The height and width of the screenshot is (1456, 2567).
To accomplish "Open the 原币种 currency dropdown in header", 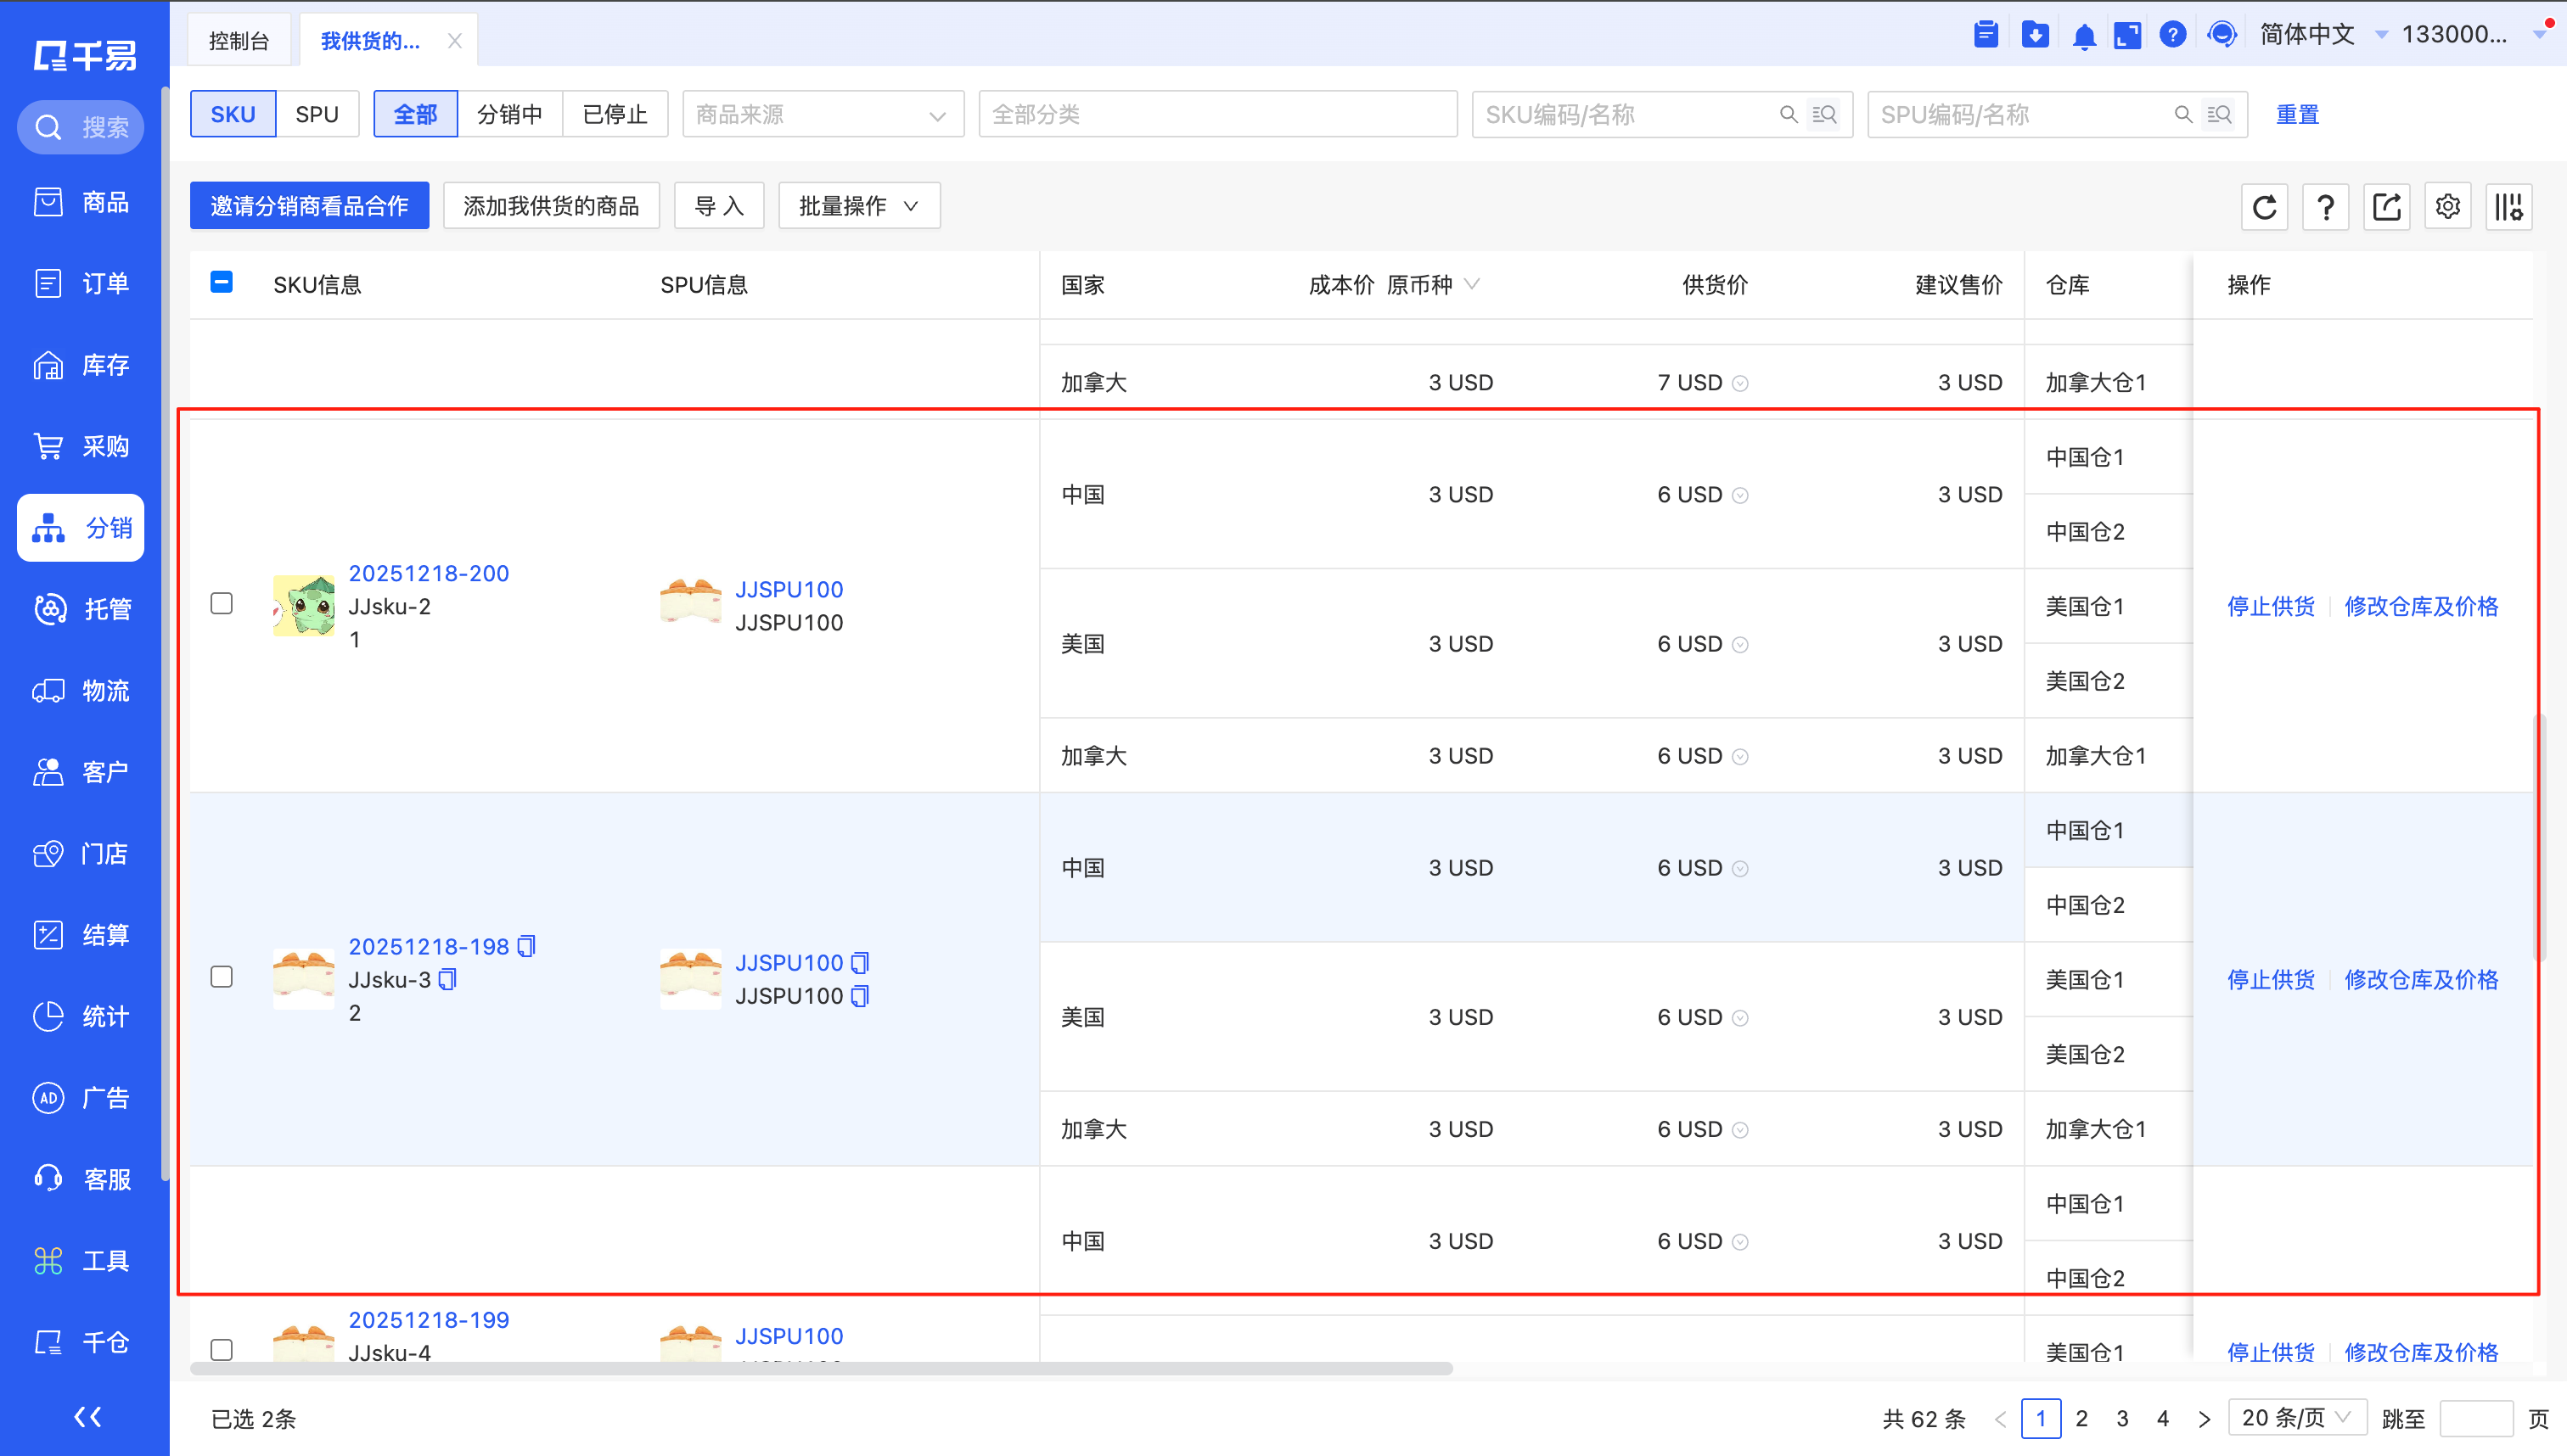I will pos(1433,284).
